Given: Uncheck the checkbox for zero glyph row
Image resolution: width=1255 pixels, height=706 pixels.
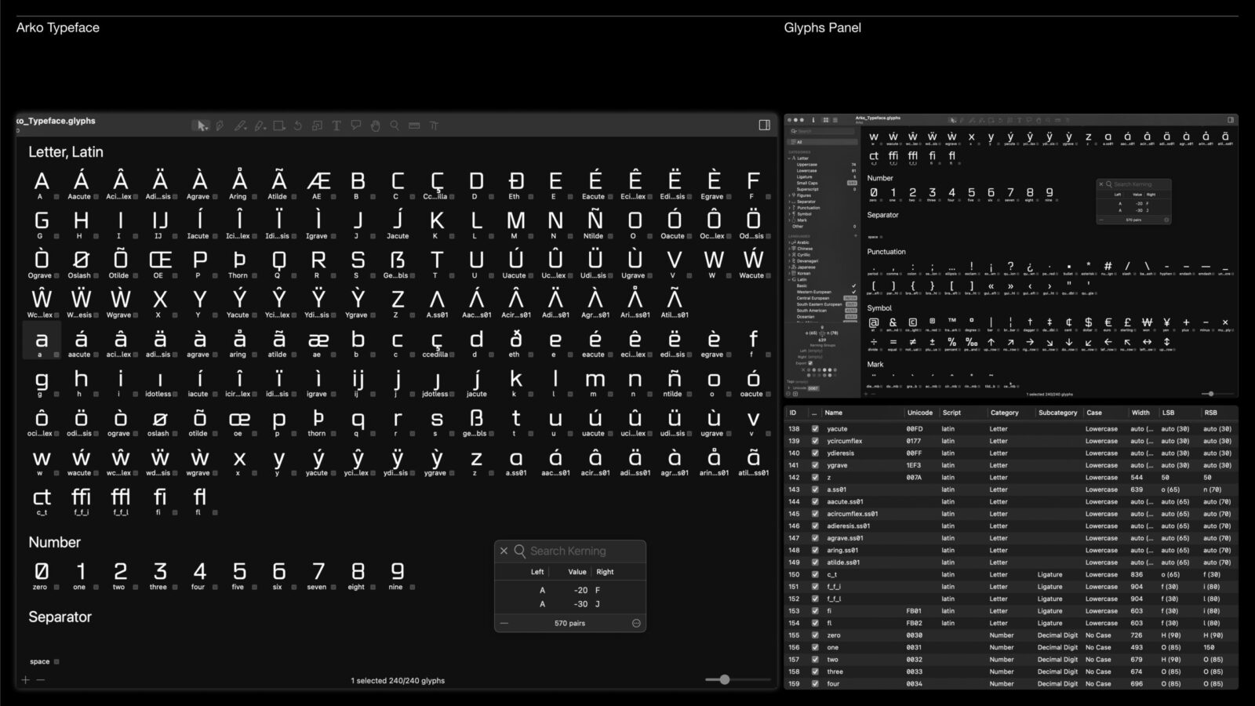Looking at the screenshot, I should pos(815,635).
